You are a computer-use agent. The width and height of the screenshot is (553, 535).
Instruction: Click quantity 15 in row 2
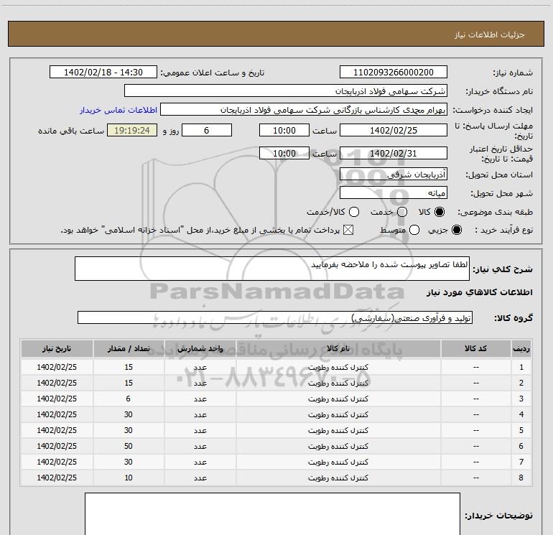pyautogui.click(x=129, y=383)
